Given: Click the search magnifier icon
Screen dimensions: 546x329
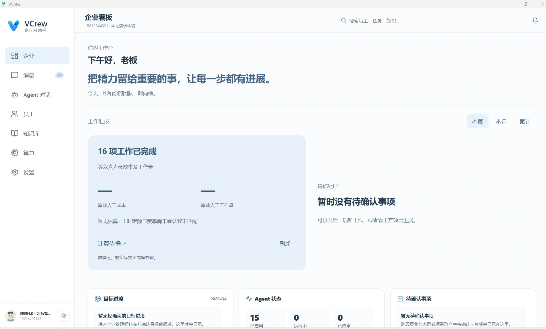Looking at the screenshot, I should [343, 20].
